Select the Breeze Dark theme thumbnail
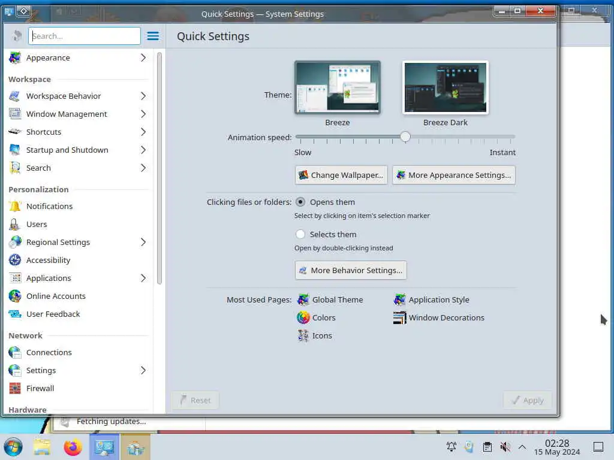This screenshot has height=460, width=614. pyautogui.click(x=446, y=87)
